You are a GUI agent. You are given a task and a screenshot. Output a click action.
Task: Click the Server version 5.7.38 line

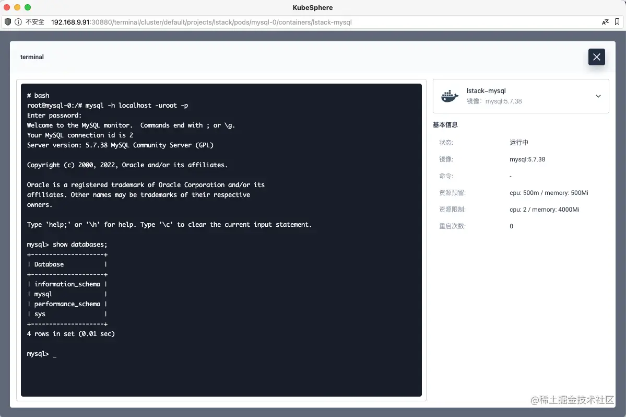pos(120,145)
